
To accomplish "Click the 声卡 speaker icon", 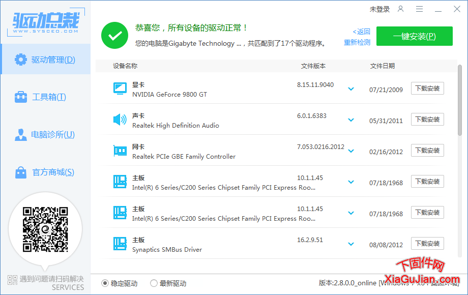I will (120, 120).
